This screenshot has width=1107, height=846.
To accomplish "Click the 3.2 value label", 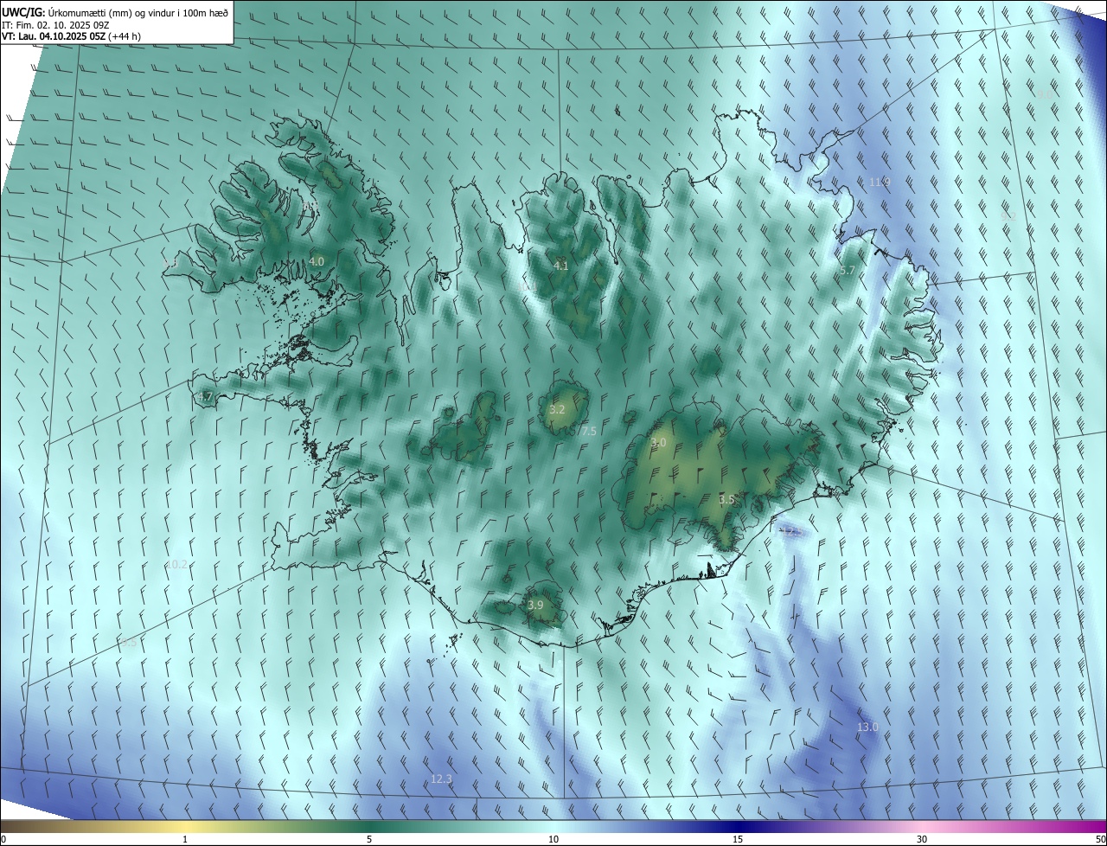I will 557,410.
